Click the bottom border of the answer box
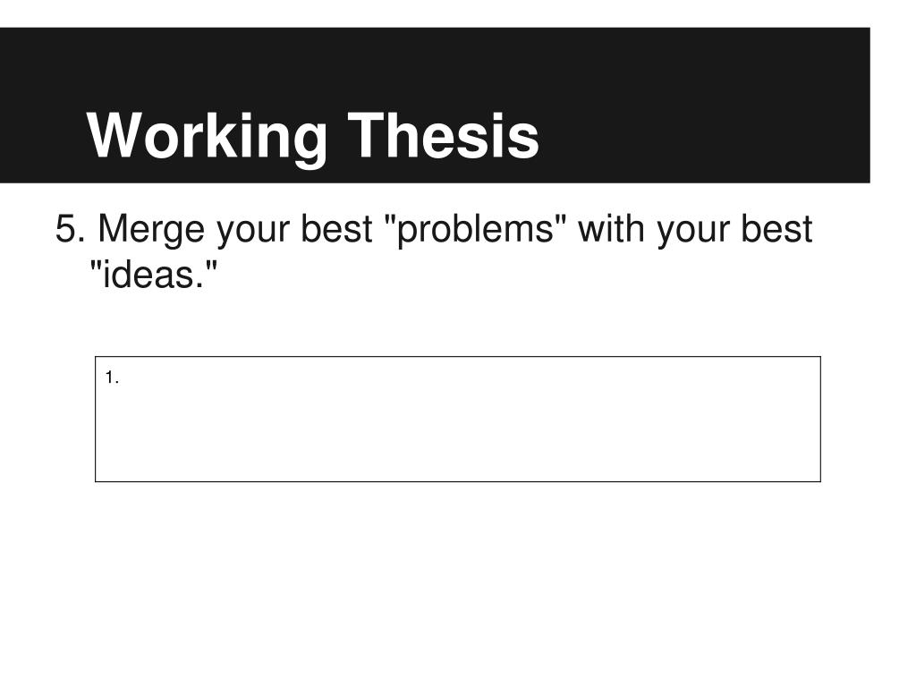The height and width of the screenshot is (687, 916). (x=458, y=481)
